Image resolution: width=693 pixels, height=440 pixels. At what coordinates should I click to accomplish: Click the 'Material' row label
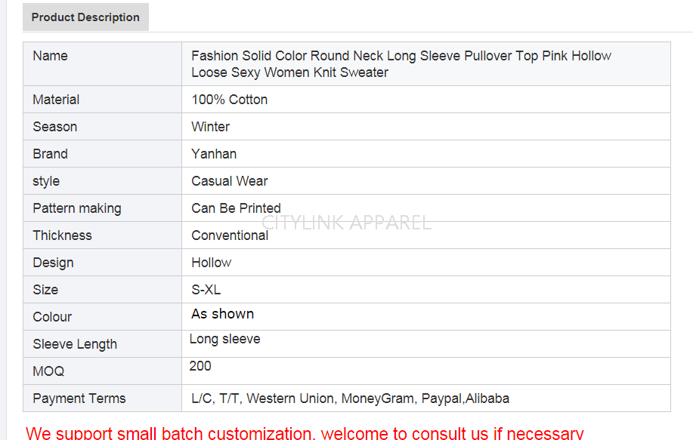coord(56,100)
